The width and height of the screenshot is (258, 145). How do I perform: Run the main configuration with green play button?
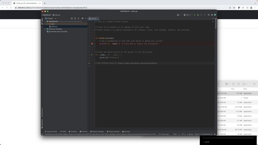[x=195, y=15]
